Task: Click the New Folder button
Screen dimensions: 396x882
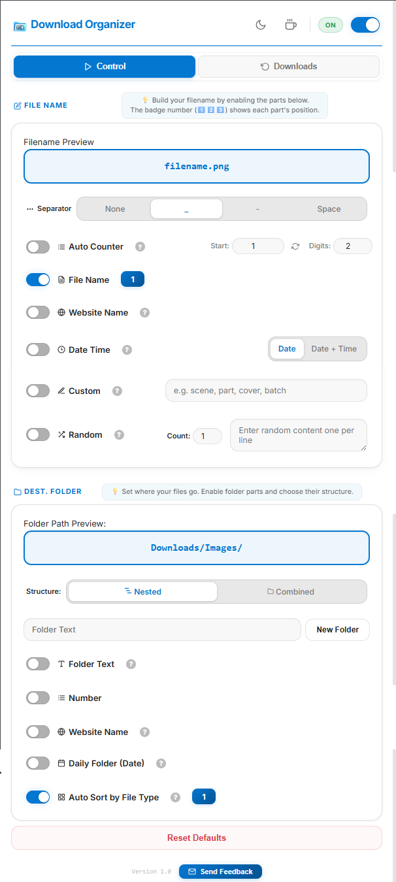Action: pos(337,629)
